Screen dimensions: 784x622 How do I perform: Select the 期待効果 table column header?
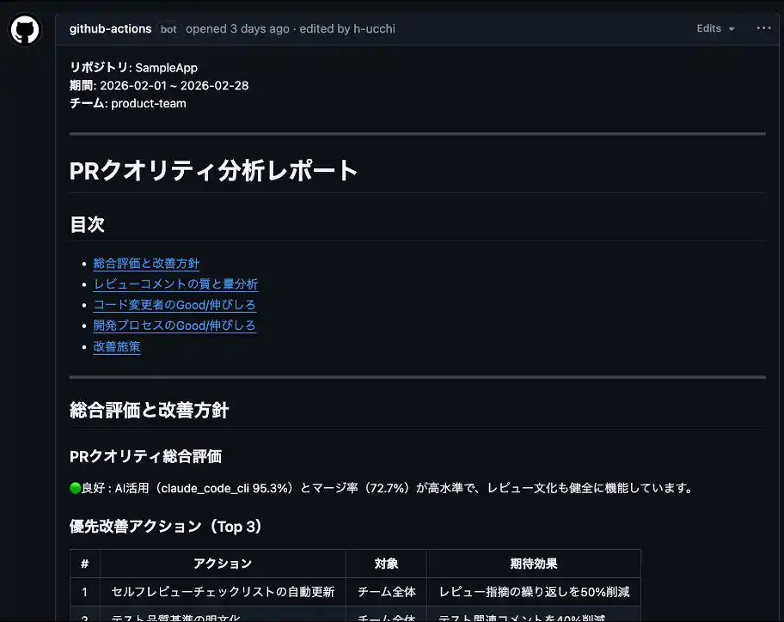tap(533, 564)
